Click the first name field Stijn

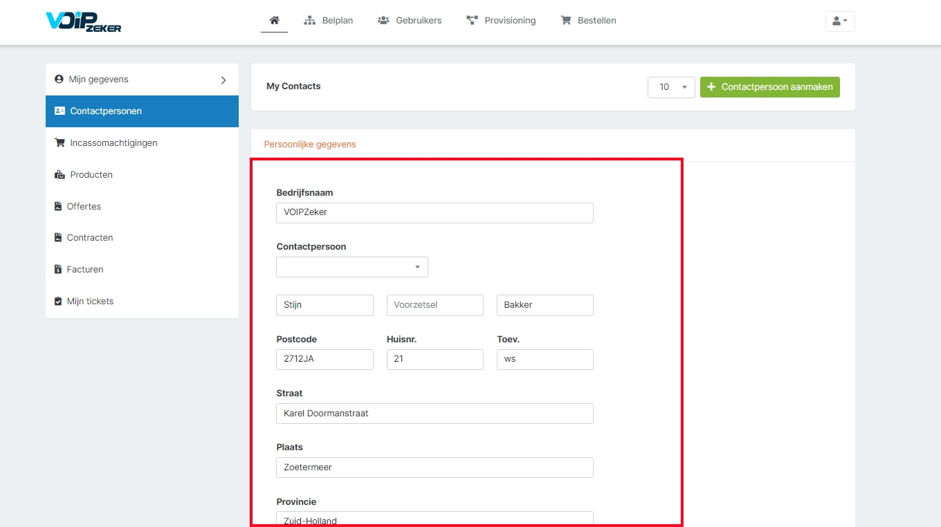tap(325, 305)
